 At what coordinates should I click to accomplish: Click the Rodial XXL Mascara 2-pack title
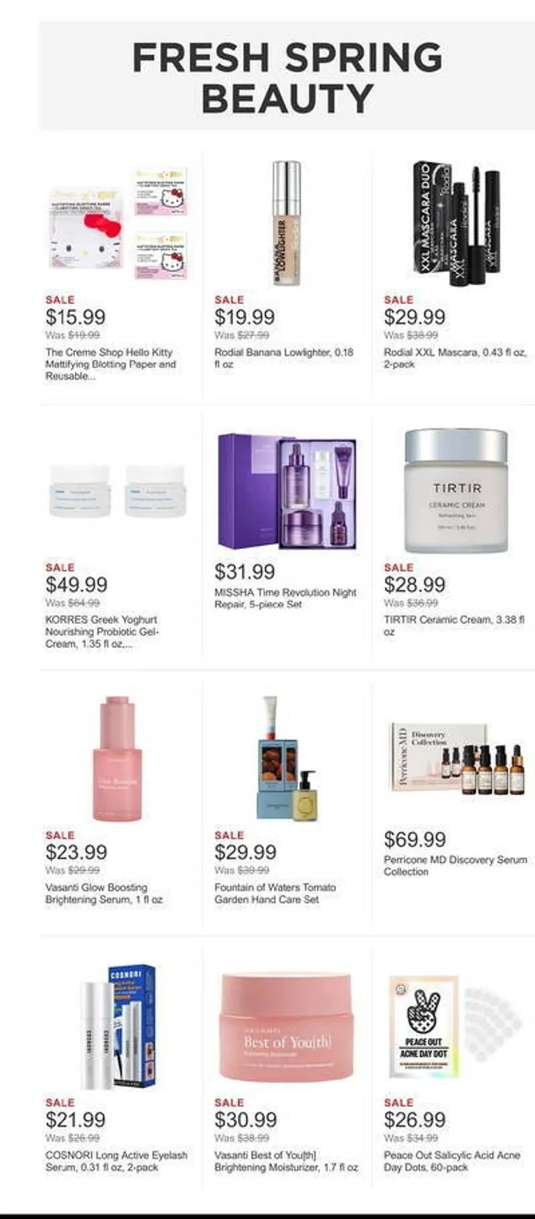coord(455,358)
